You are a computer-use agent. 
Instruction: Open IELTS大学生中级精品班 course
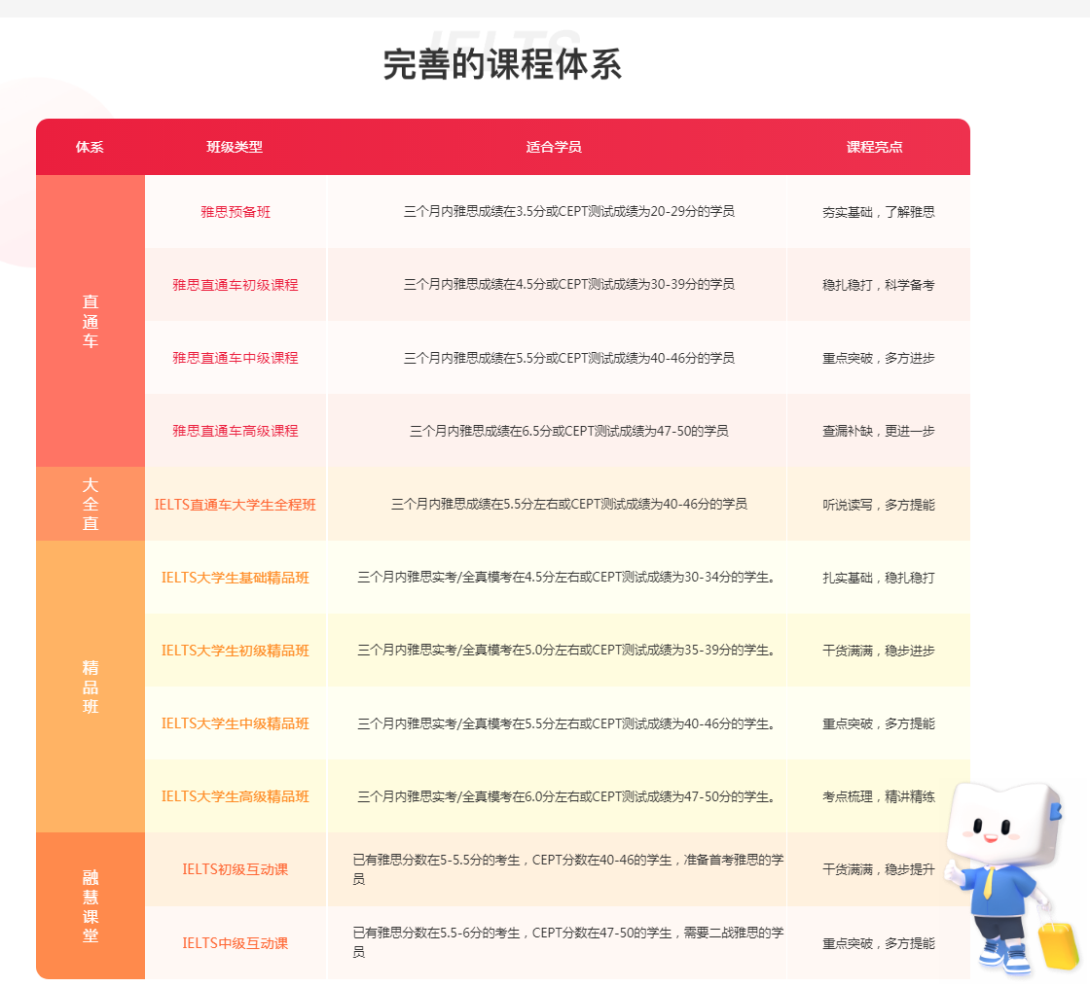236,723
